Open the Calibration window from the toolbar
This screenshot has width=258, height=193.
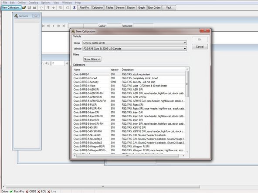98,8
